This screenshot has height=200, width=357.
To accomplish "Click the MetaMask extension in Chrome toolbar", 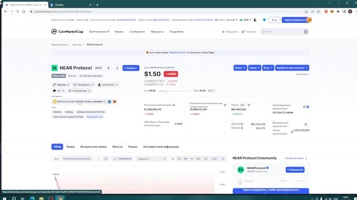I will (x=332, y=11).
